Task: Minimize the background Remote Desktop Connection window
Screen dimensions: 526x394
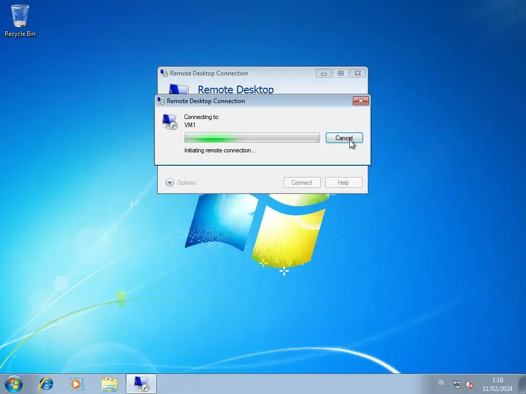Action: (324, 73)
